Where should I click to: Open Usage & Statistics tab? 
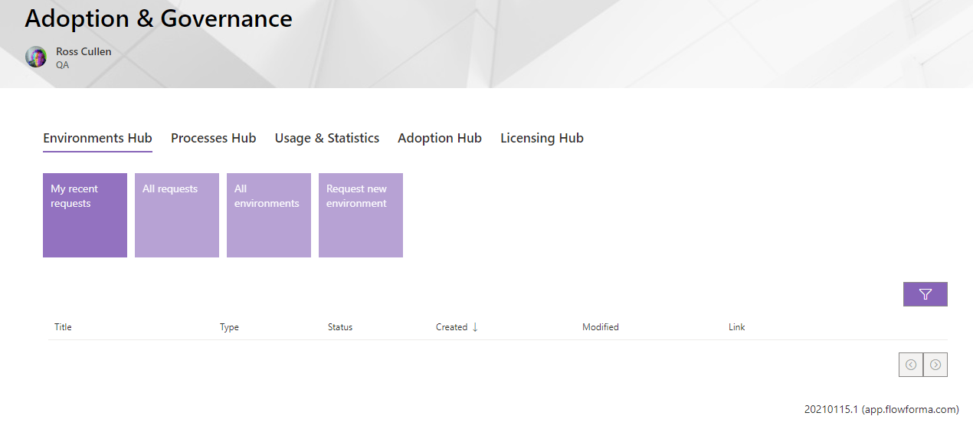(x=327, y=138)
